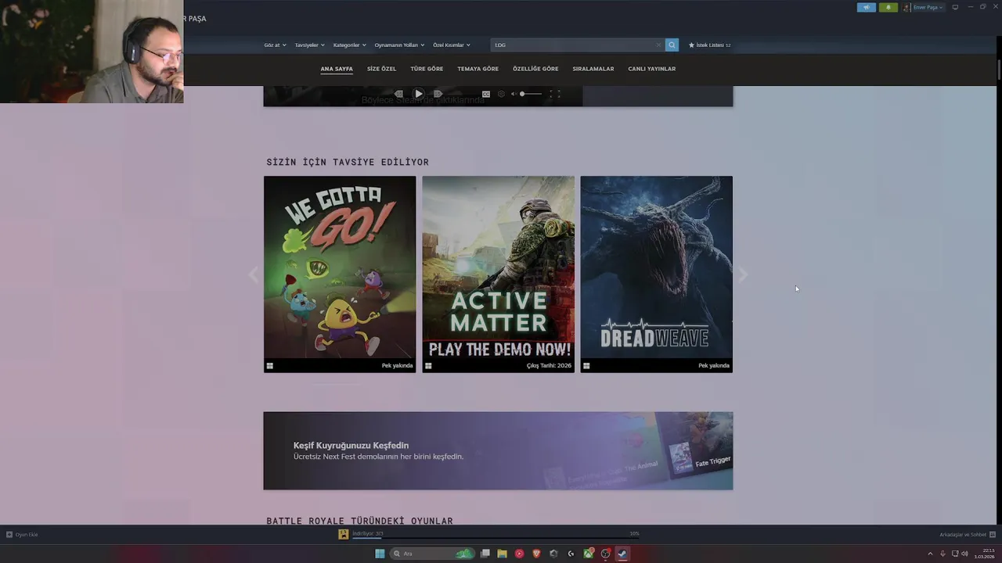Adjust the video volume slider
The image size is (1002, 563).
pyautogui.click(x=531, y=94)
